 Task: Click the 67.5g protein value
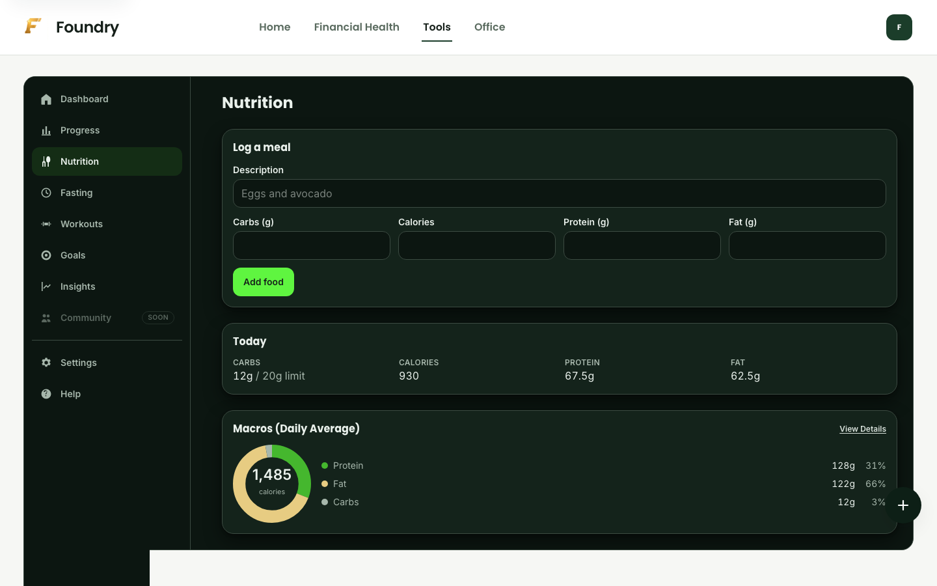579,376
